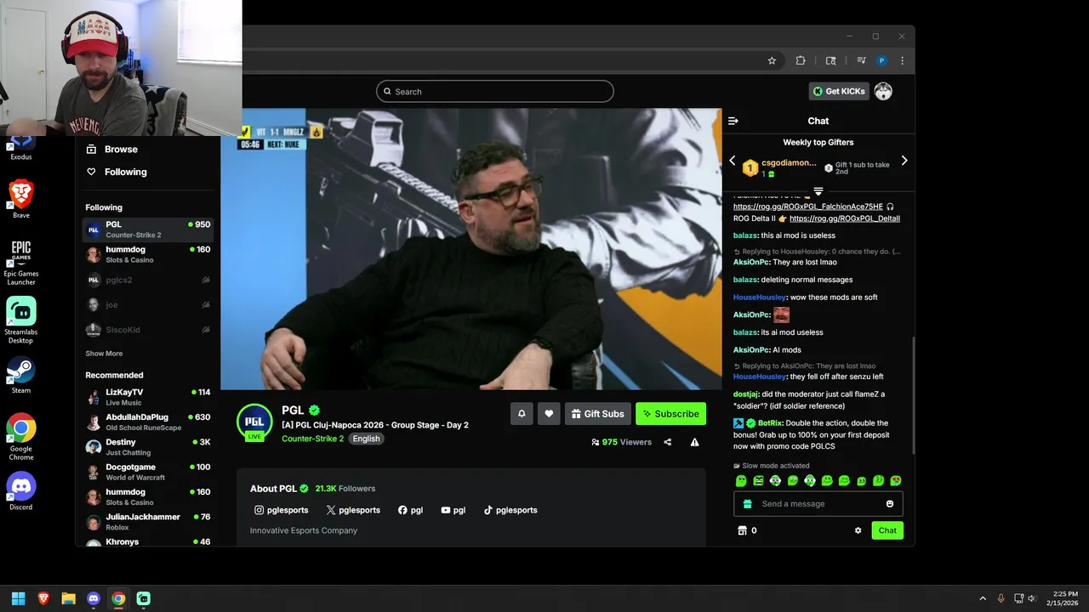Open JulianJackhammer Roblox channel
The width and height of the screenshot is (1089, 612).
(148, 522)
